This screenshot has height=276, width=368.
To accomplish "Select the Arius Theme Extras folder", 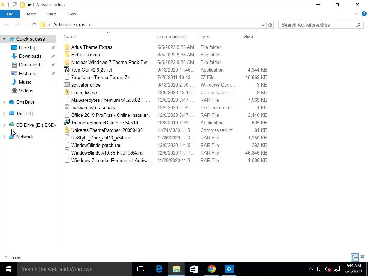I will tap(92, 47).
